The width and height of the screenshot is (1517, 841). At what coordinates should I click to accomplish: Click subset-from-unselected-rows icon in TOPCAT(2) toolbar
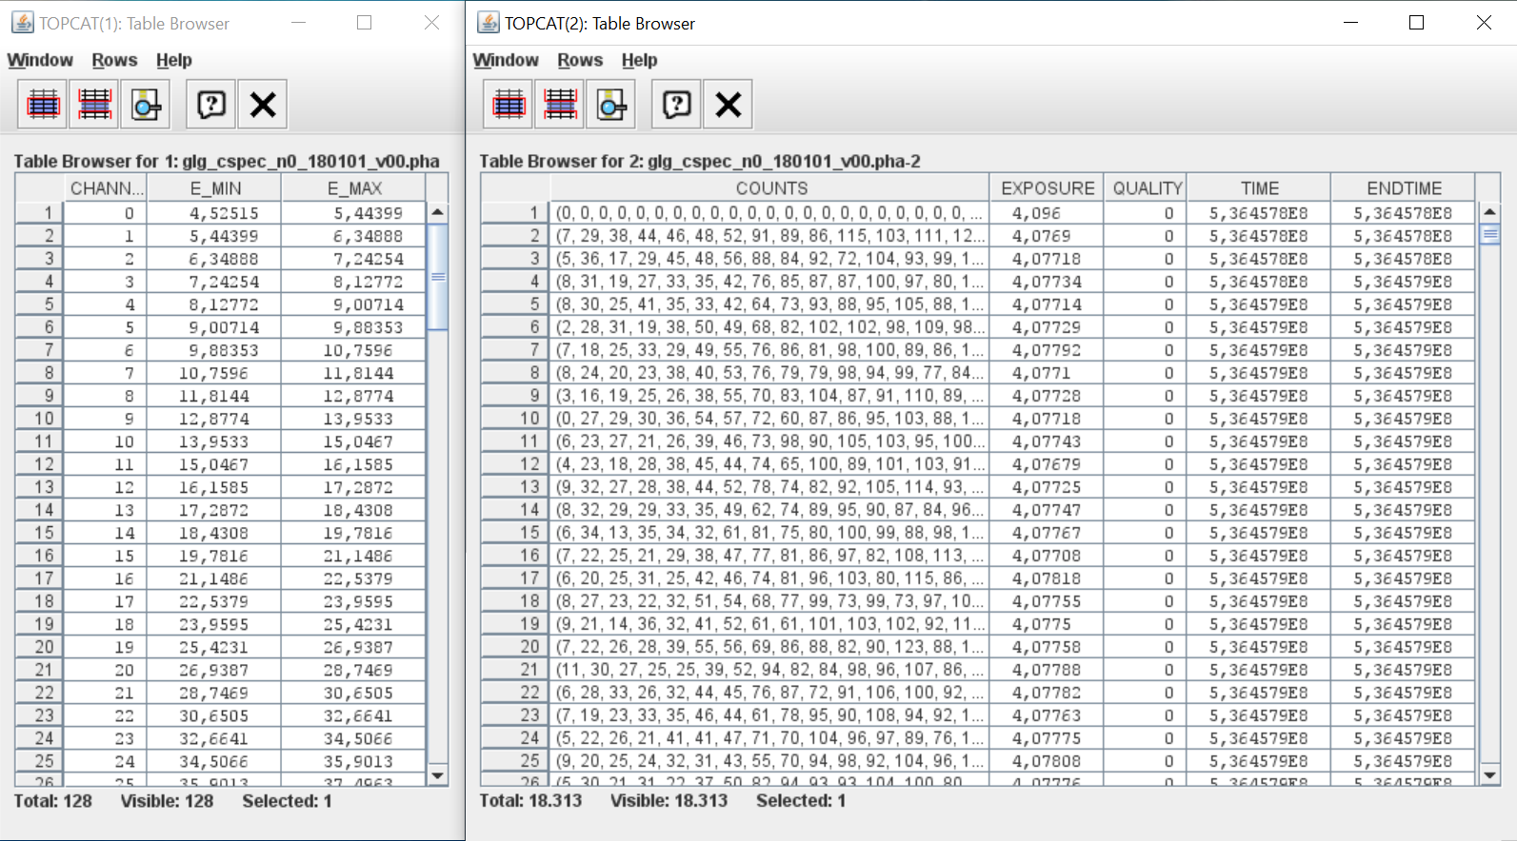(x=560, y=104)
